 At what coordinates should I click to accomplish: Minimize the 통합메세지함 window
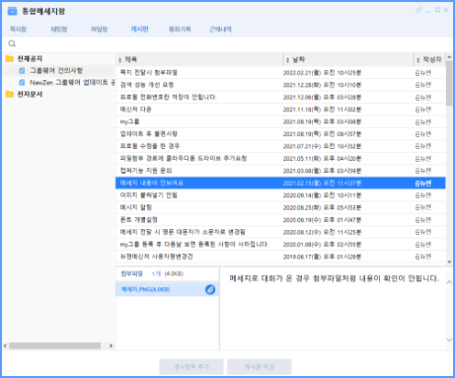[x=428, y=10]
